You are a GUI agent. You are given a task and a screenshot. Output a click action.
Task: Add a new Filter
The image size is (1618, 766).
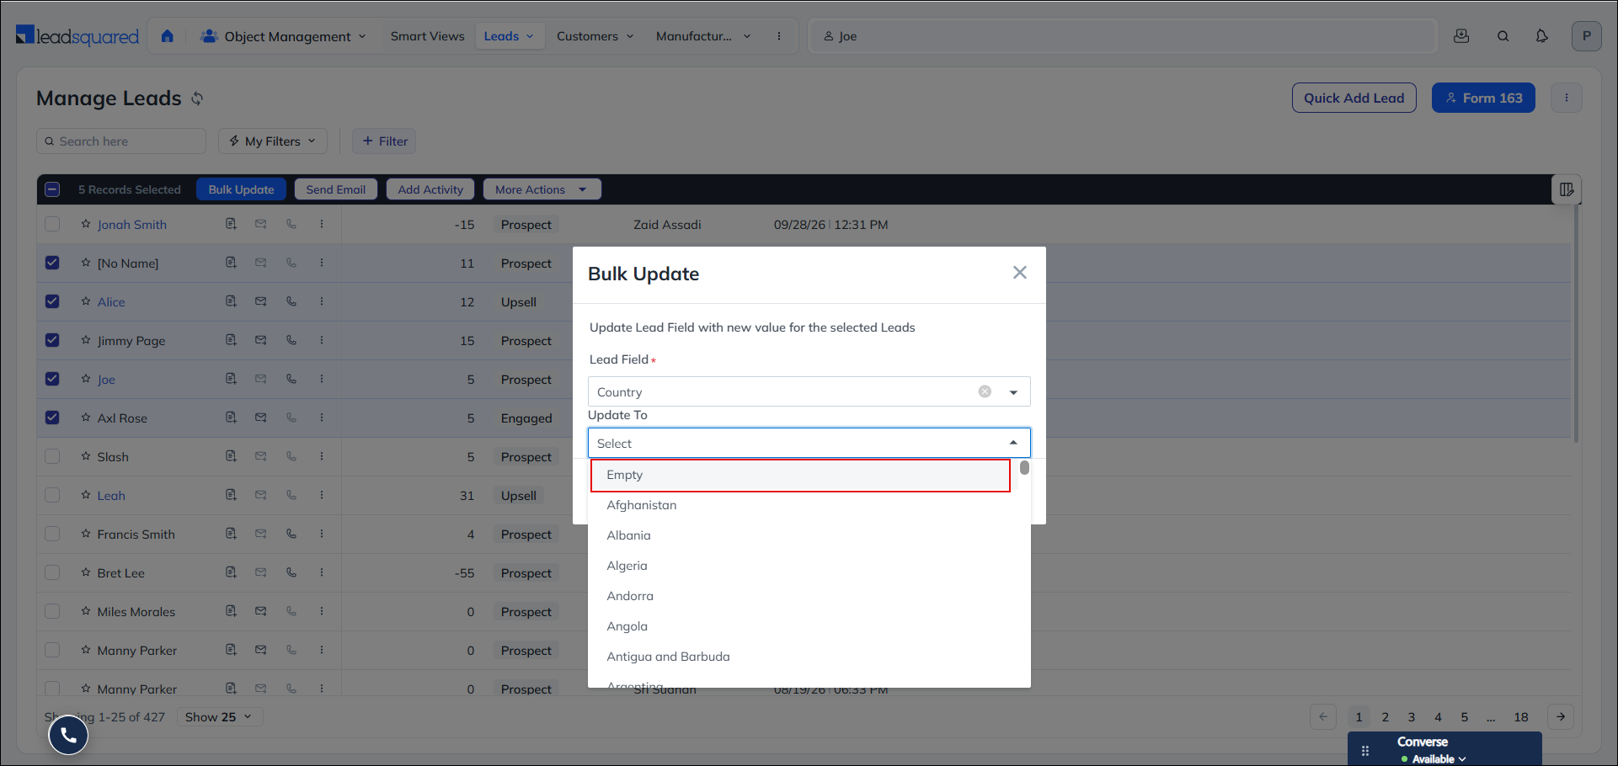(x=384, y=141)
